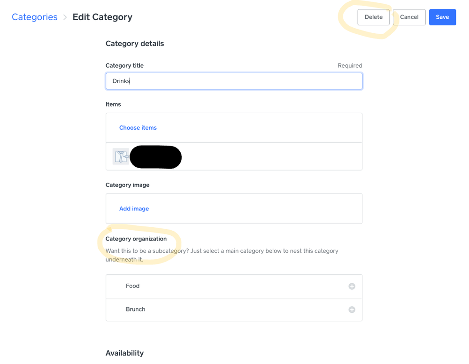469x364 pixels.
Task: Open the Choose items link
Action: [138, 128]
